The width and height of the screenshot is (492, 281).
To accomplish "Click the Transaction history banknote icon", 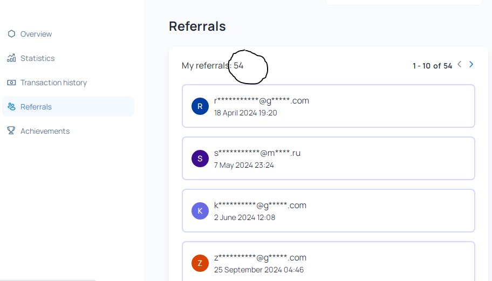I will pos(11,83).
